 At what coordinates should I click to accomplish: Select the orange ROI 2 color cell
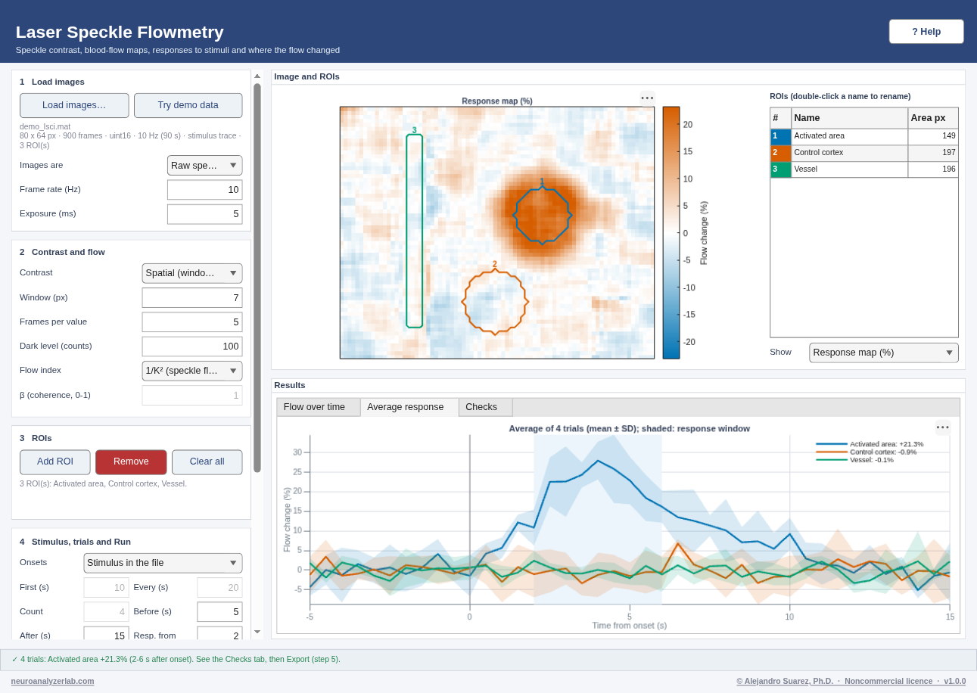780,154
